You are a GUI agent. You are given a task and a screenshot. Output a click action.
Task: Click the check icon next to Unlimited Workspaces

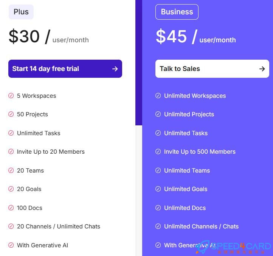(x=158, y=96)
